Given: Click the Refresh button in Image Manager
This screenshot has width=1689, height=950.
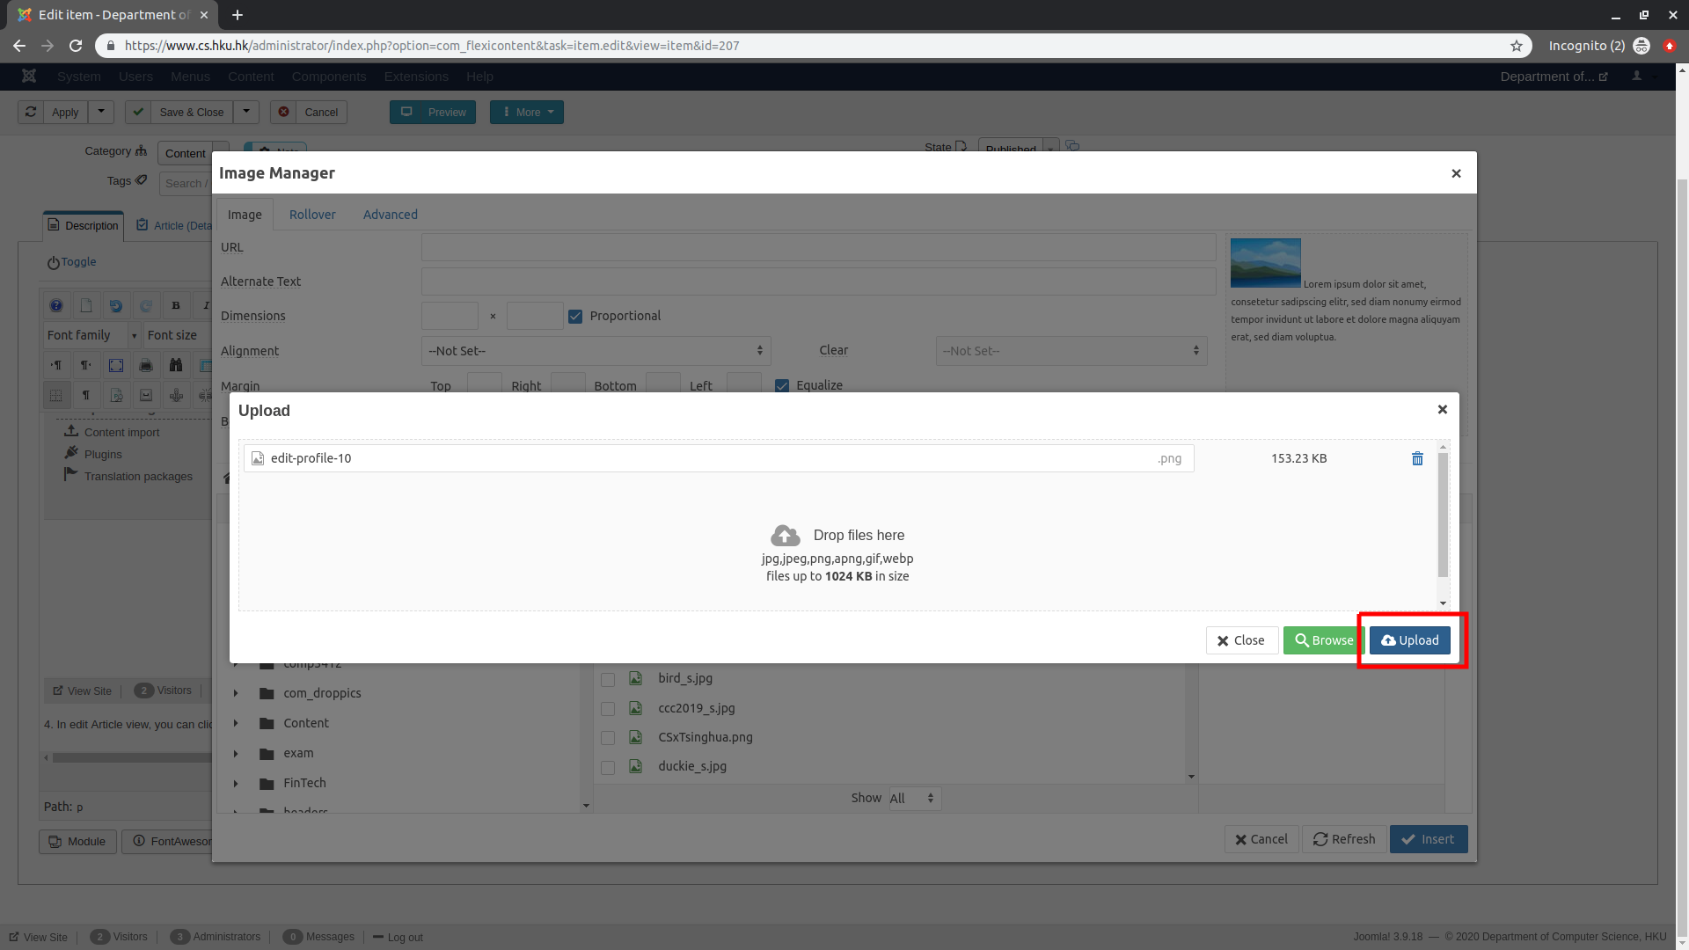Looking at the screenshot, I should [1344, 839].
